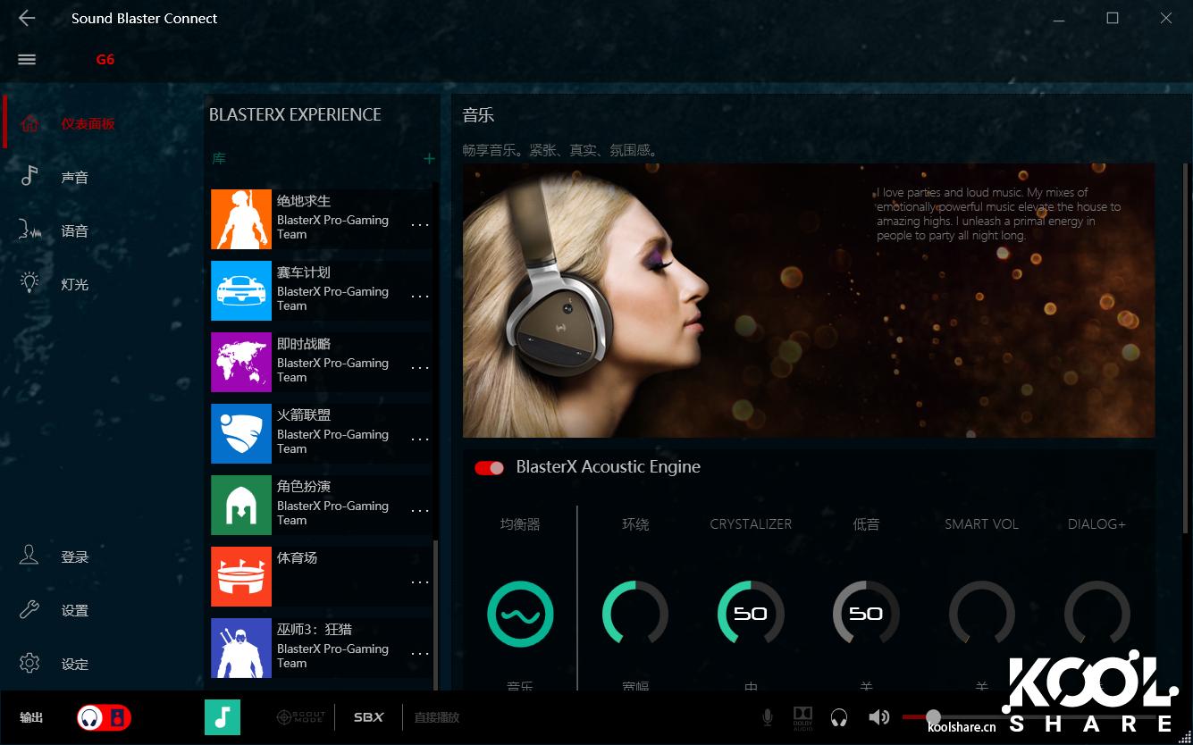Screen dimensions: 1193x745
Task: Maximize the Sound Blaster Connect window
Action: click(x=1113, y=18)
